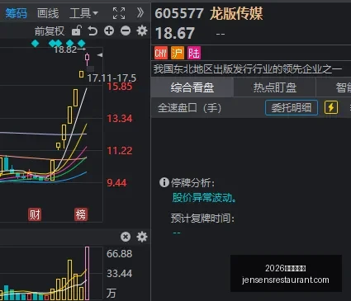The width and height of the screenshot is (351, 301).
Task: Click the stock code 605577
Action: (179, 13)
